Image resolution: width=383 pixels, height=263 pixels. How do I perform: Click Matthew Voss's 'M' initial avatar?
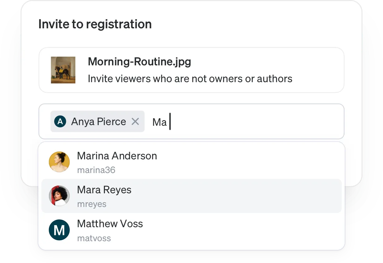coord(59,230)
